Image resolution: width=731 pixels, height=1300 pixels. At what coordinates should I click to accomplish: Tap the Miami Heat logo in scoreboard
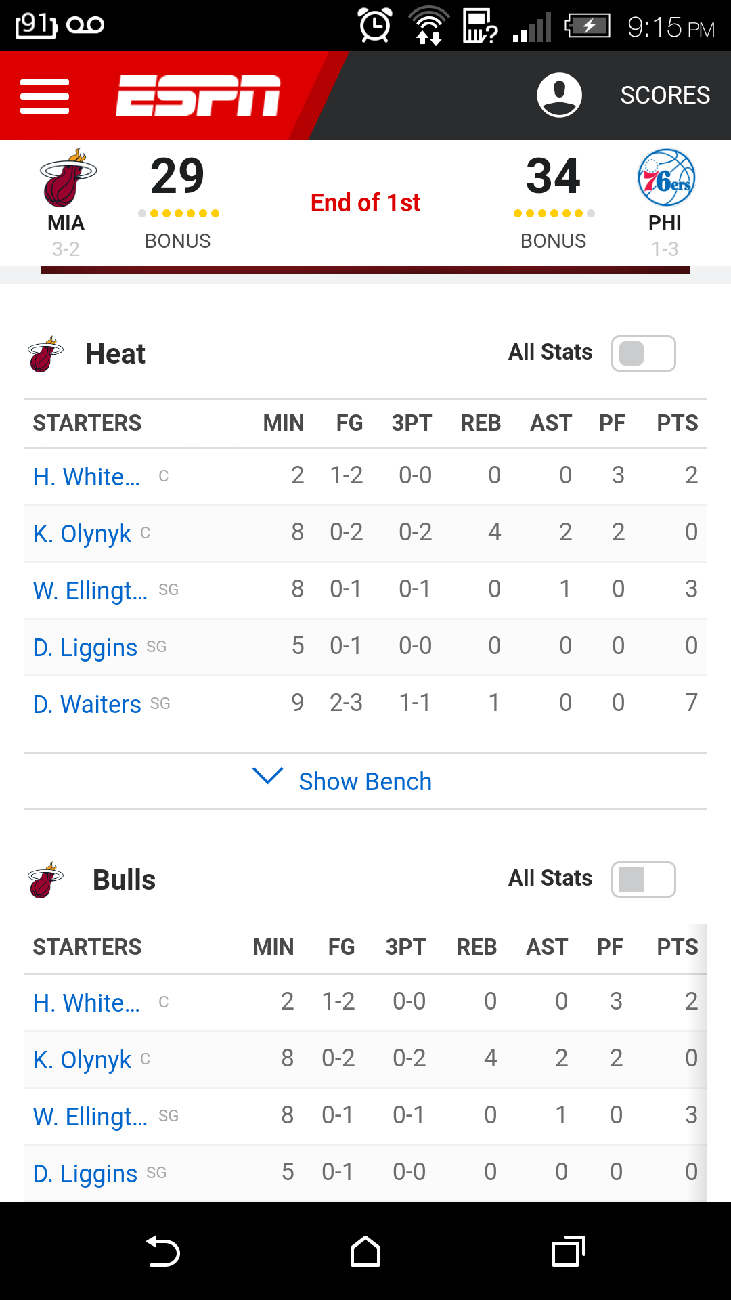tap(68, 177)
